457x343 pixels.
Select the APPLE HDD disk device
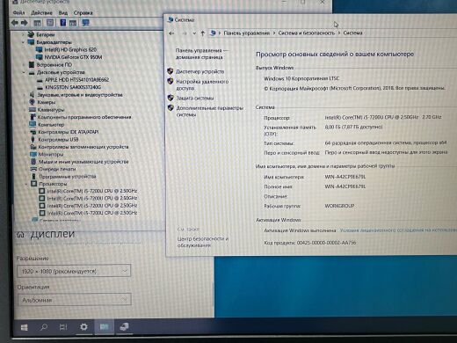tap(76, 80)
